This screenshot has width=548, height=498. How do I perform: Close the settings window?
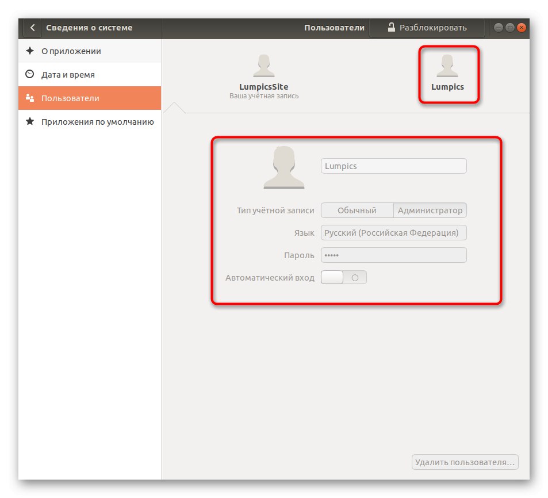(522, 28)
